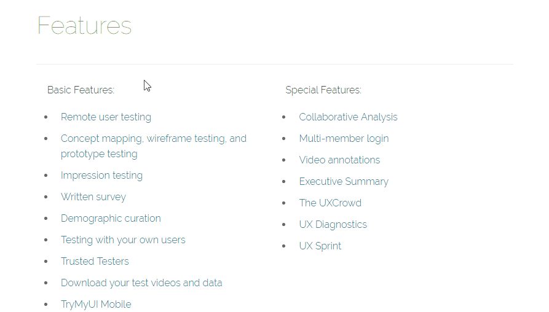The height and width of the screenshot is (312, 549).
Task: Open the Trusted Testers link
Action: (x=95, y=261)
